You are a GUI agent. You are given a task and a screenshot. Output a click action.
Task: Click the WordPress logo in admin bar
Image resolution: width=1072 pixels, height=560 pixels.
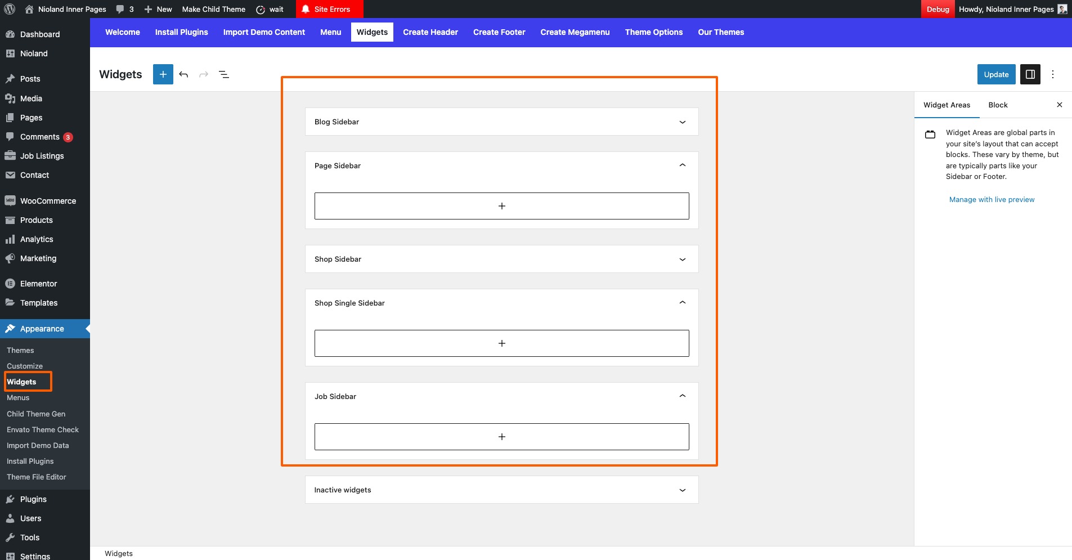(x=10, y=9)
